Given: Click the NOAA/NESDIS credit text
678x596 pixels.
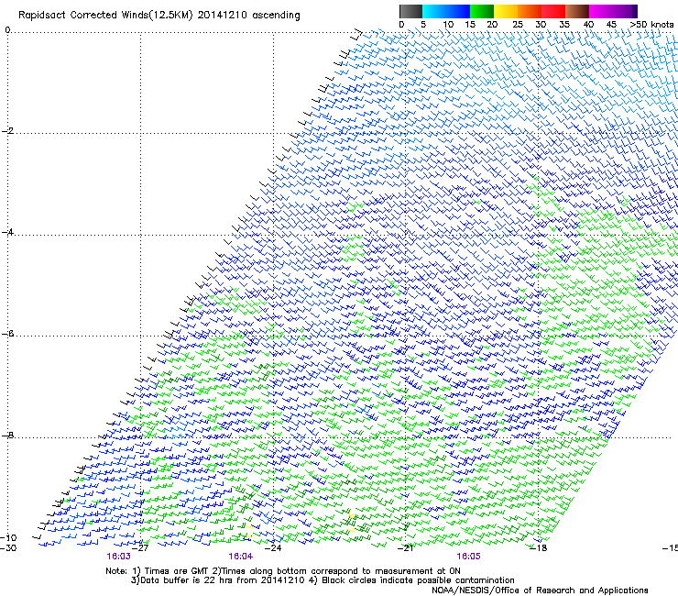Looking at the screenshot, I should tap(540, 590).
